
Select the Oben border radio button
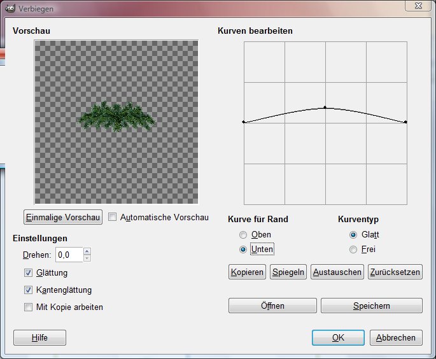point(243,235)
